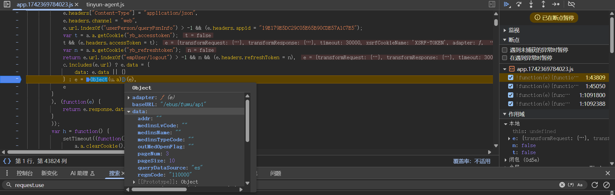615x195 pixels.
Task: Uncheck the breakpoint at 1:45050
Action: (511, 86)
